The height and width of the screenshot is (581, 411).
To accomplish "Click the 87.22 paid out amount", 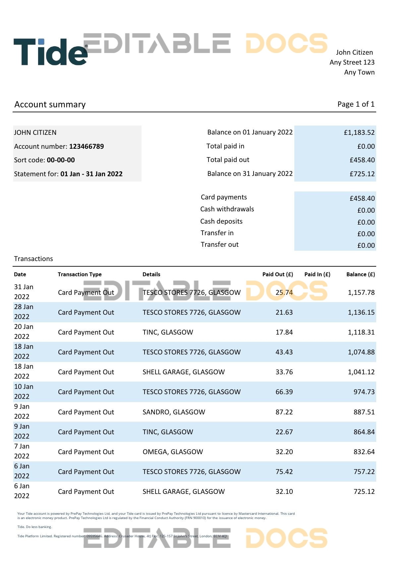I will pos(284,412).
